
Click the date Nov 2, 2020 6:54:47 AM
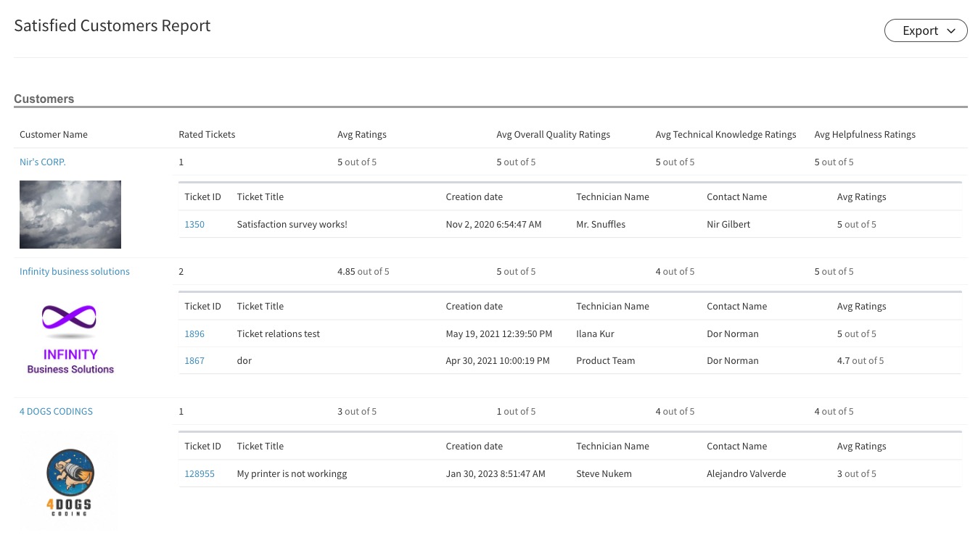pyautogui.click(x=493, y=225)
